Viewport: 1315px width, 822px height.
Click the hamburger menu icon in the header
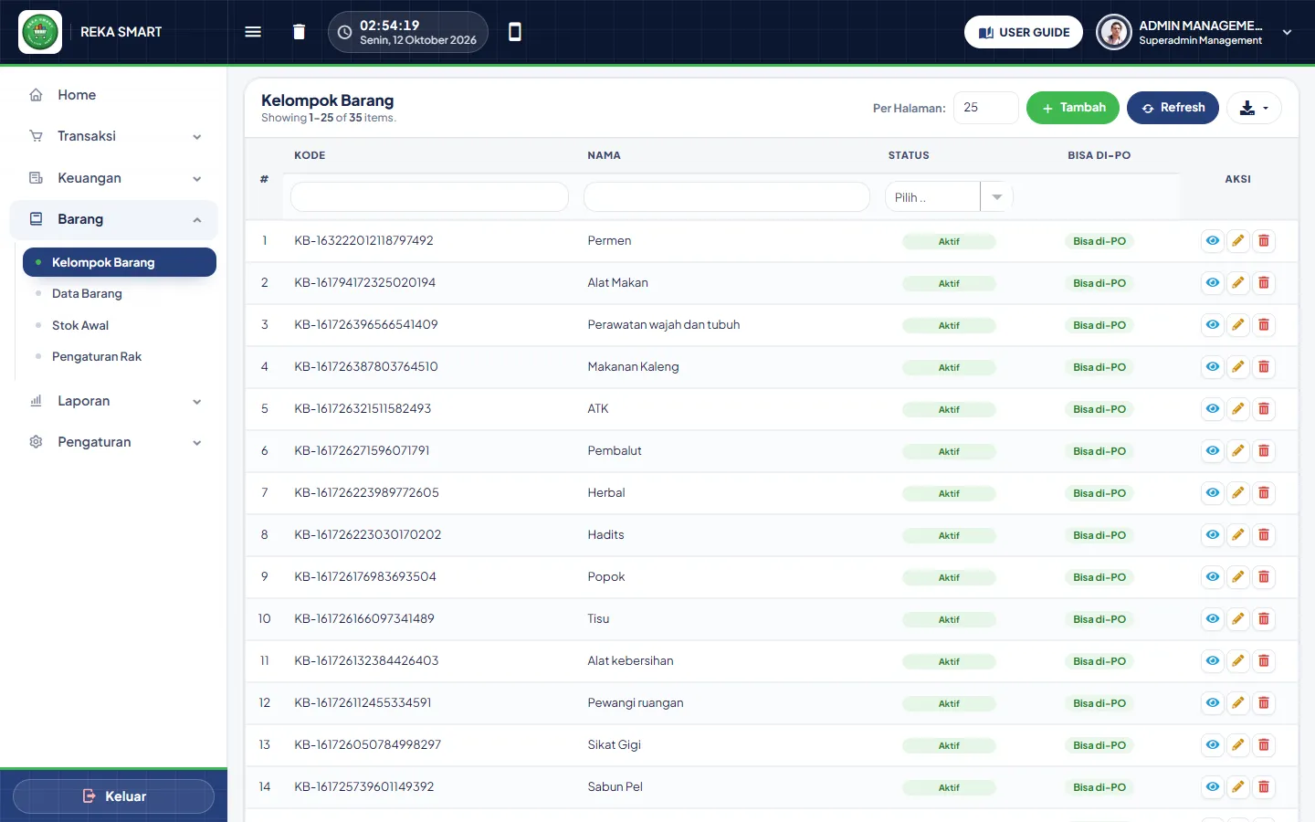[x=253, y=32]
